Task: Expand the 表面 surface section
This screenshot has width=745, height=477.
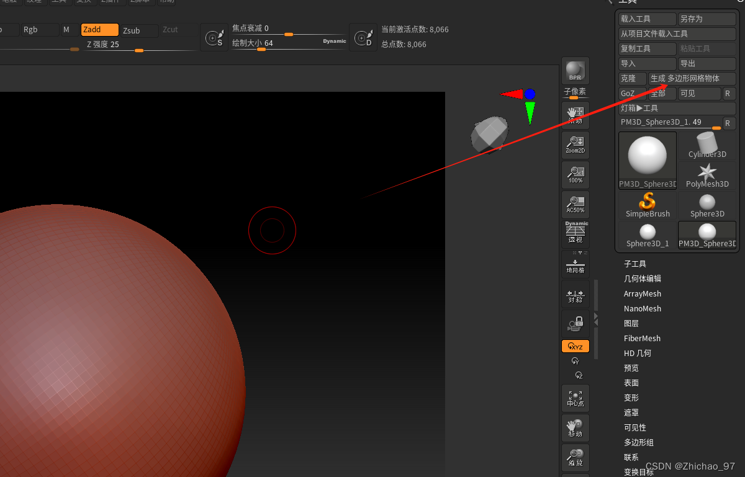Action: (x=631, y=383)
